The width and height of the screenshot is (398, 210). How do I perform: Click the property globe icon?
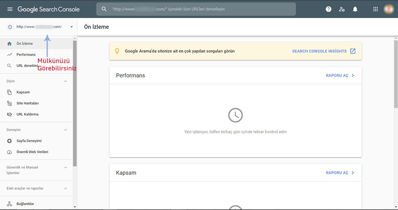click(x=10, y=27)
